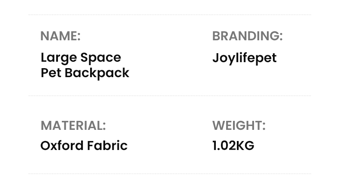Click the "KG" unit in weight value
The image size is (339, 192).
click(245, 146)
